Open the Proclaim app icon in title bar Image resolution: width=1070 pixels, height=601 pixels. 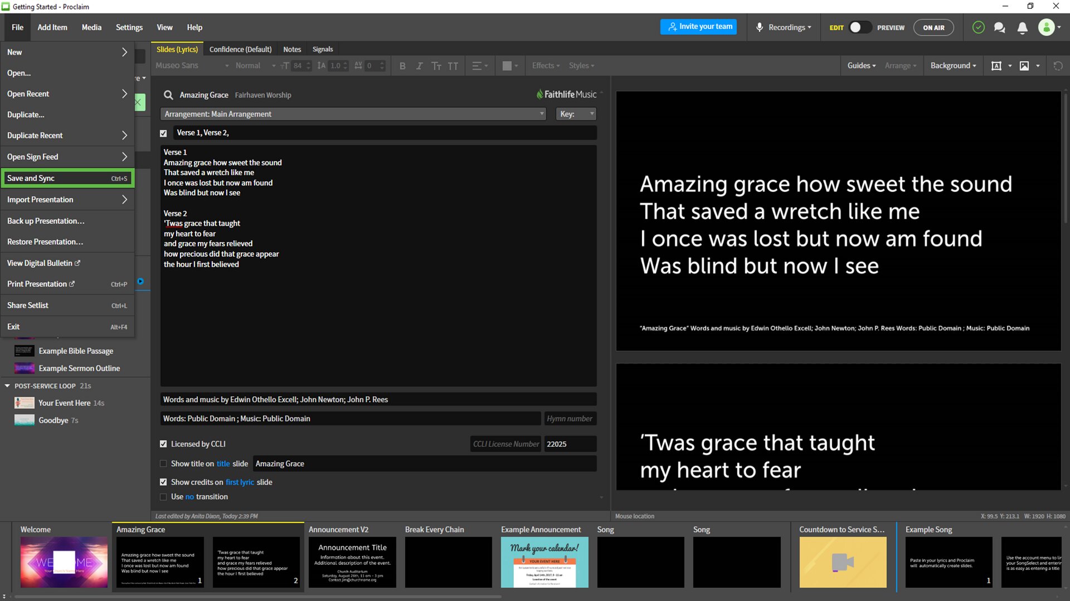(6, 7)
